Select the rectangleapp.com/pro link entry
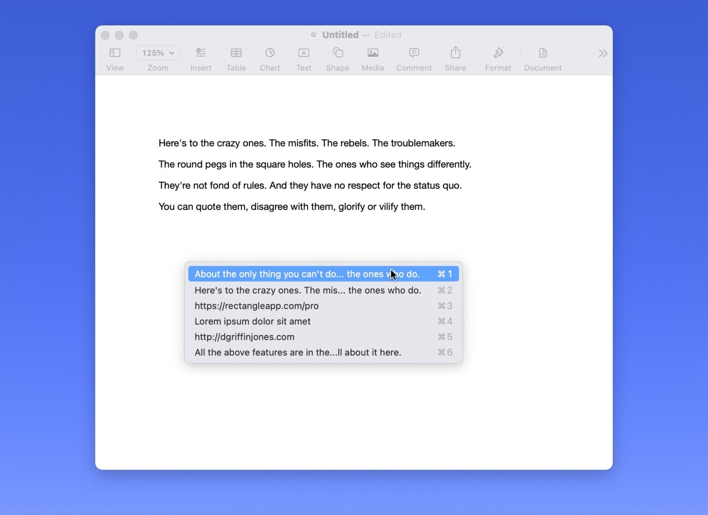Viewport: 708px width, 515px height. [x=256, y=306]
